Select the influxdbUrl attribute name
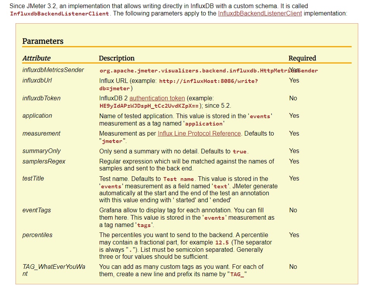The height and width of the screenshot is (289, 366). coord(37,81)
